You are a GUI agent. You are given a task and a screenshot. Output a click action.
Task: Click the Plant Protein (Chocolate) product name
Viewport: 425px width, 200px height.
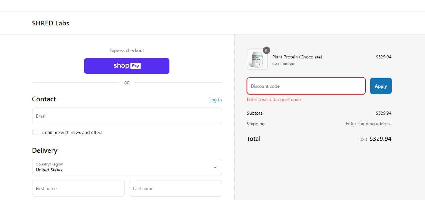(x=297, y=57)
